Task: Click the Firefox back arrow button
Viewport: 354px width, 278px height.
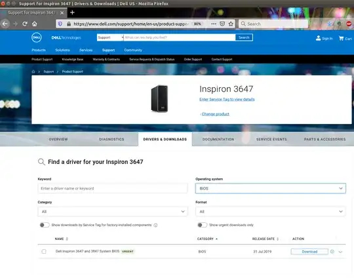Action: [x=5, y=24]
